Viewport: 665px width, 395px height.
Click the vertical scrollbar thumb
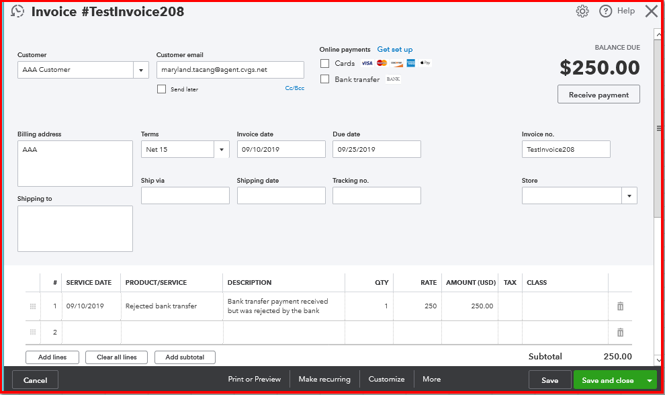tap(658, 128)
